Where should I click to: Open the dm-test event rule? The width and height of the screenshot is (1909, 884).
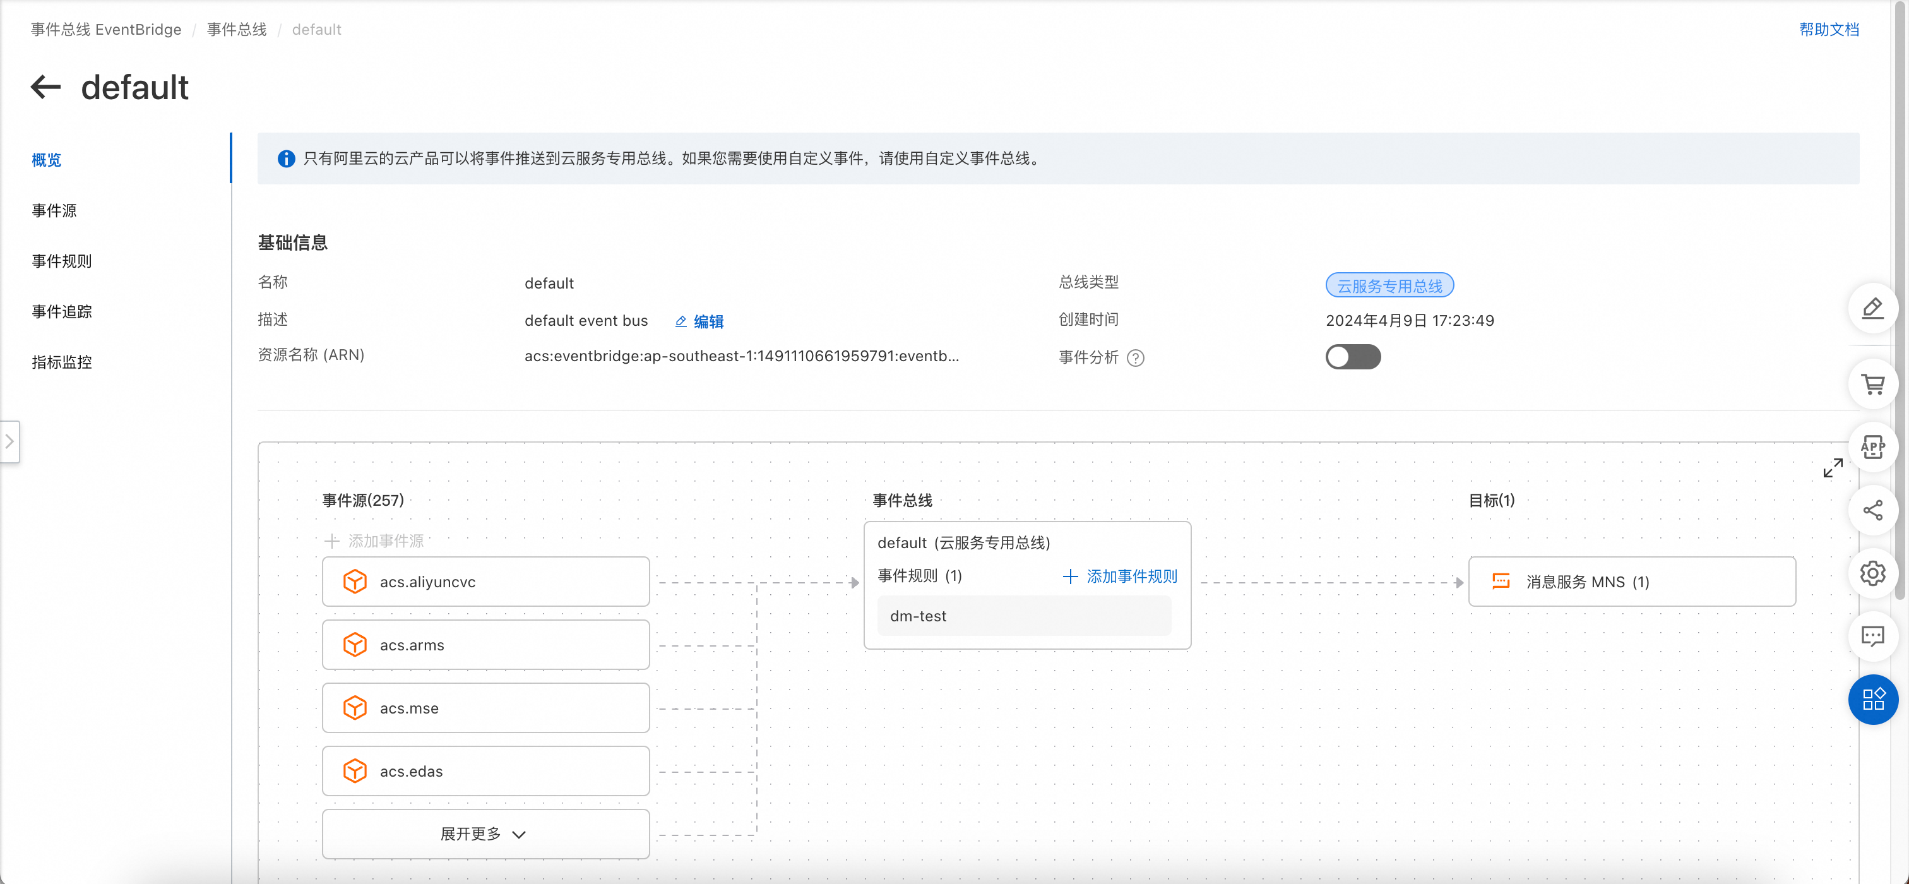click(x=1024, y=616)
